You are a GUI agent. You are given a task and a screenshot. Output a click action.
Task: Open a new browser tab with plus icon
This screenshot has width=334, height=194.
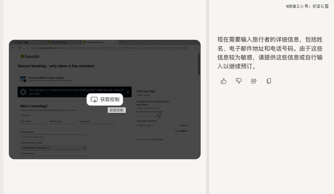pos(122,42)
